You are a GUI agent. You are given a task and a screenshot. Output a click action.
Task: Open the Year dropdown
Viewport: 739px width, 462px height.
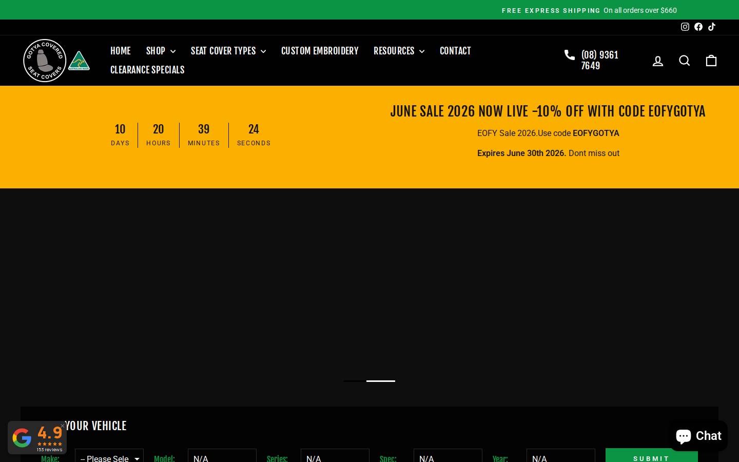pos(561,455)
